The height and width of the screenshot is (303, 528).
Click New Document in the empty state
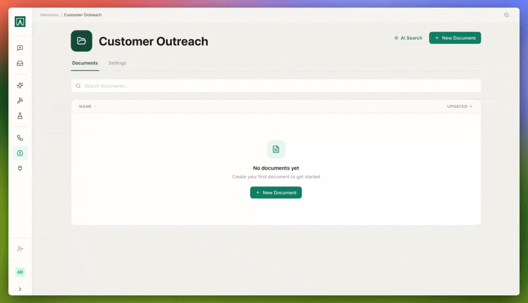pos(276,193)
